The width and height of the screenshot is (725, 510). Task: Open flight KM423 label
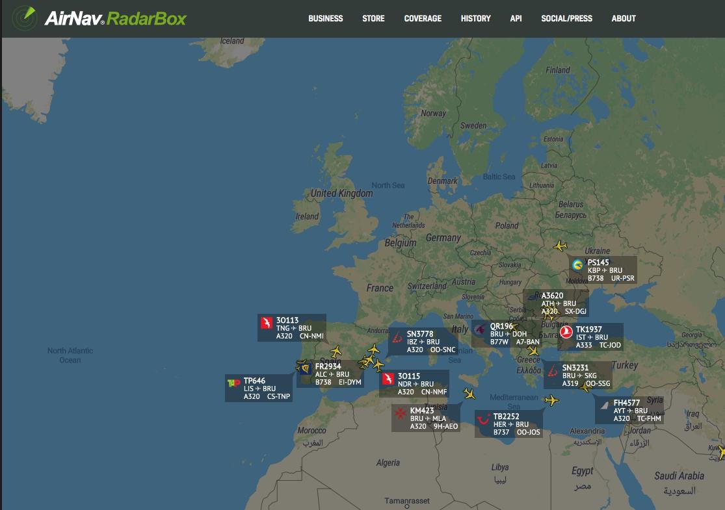tap(425, 418)
